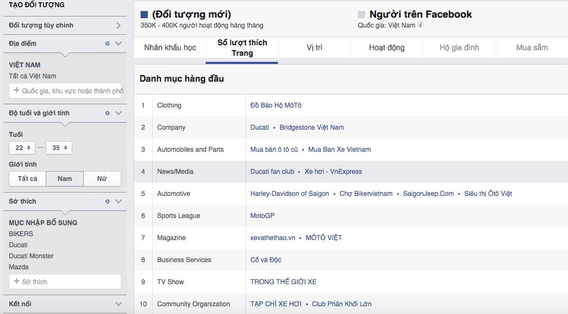The image size is (568, 314).
Task: Select gender Nữ
Action: click(102, 179)
